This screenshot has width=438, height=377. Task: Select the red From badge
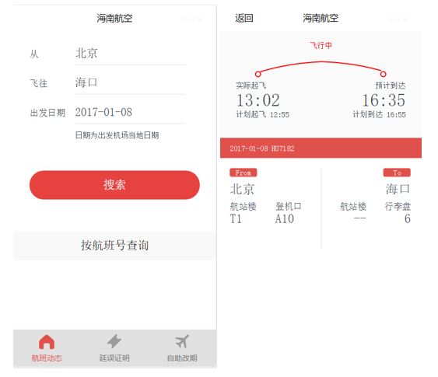click(x=243, y=173)
